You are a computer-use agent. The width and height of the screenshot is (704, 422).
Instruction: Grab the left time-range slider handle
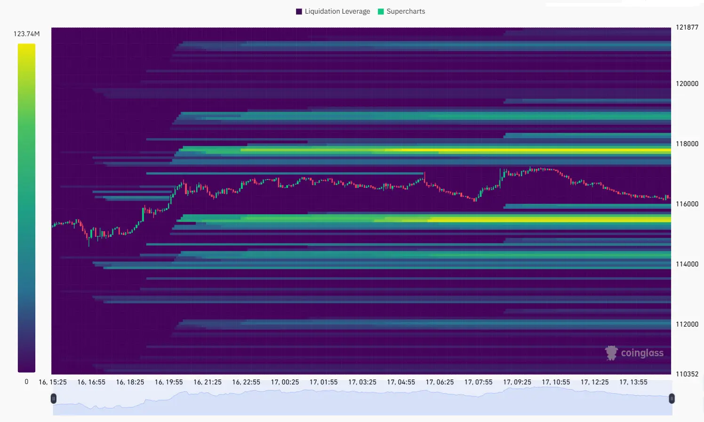(54, 399)
